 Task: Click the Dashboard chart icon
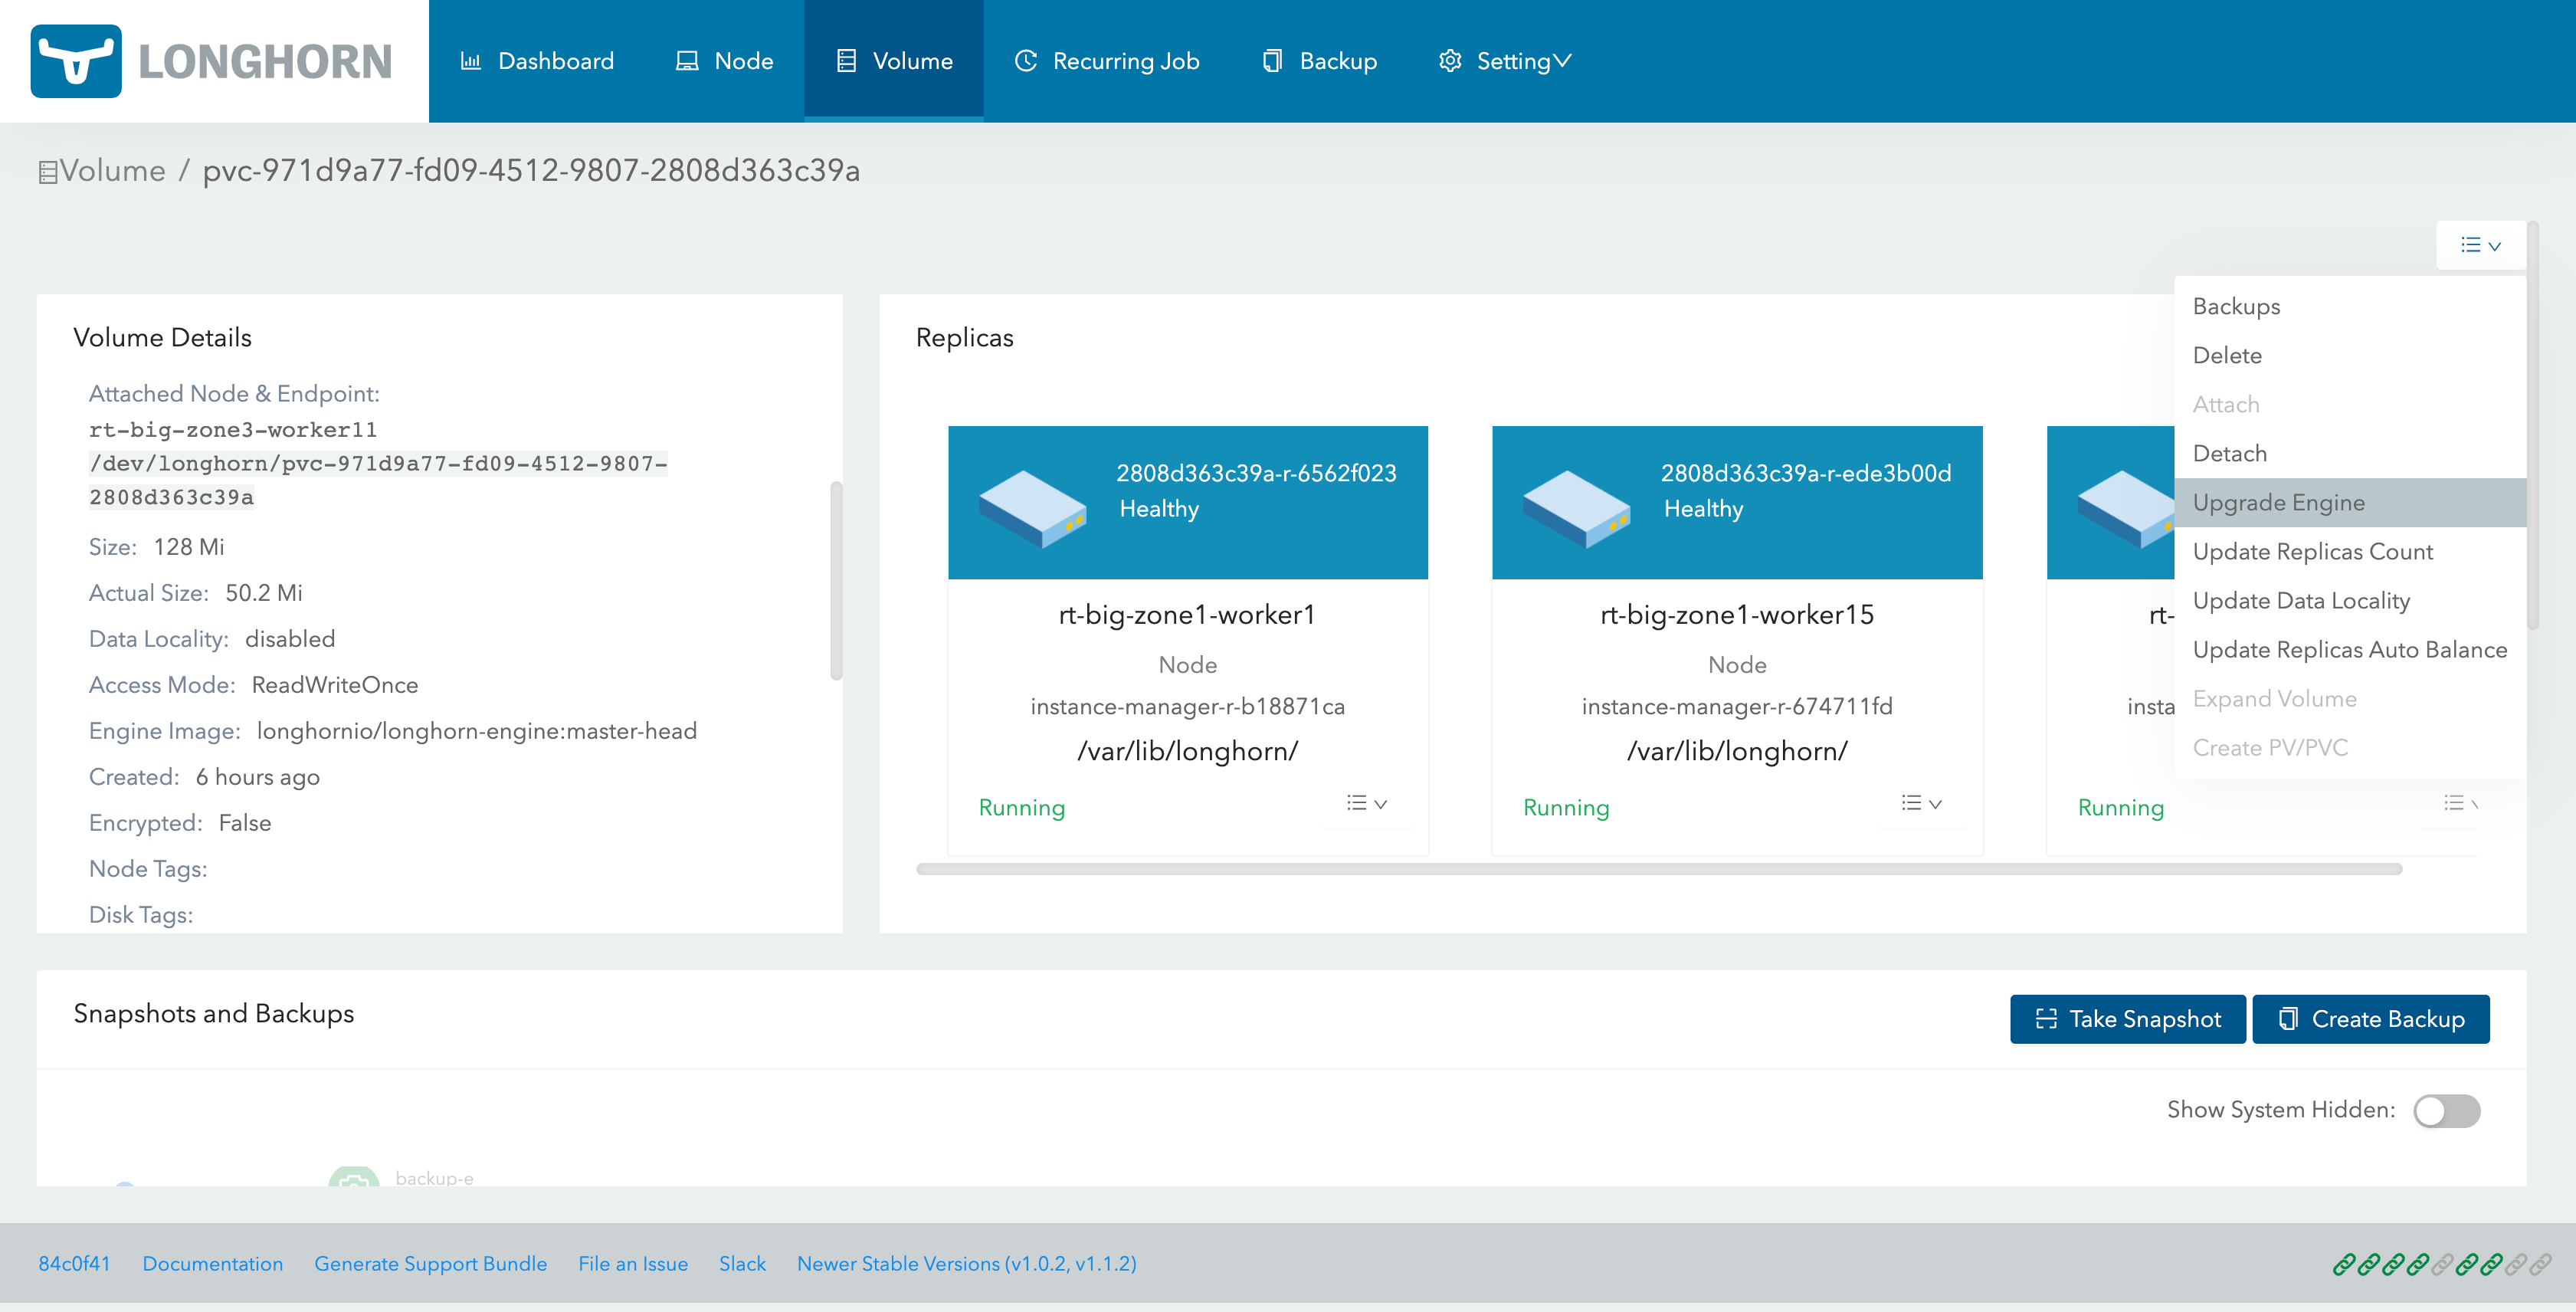coord(470,61)
